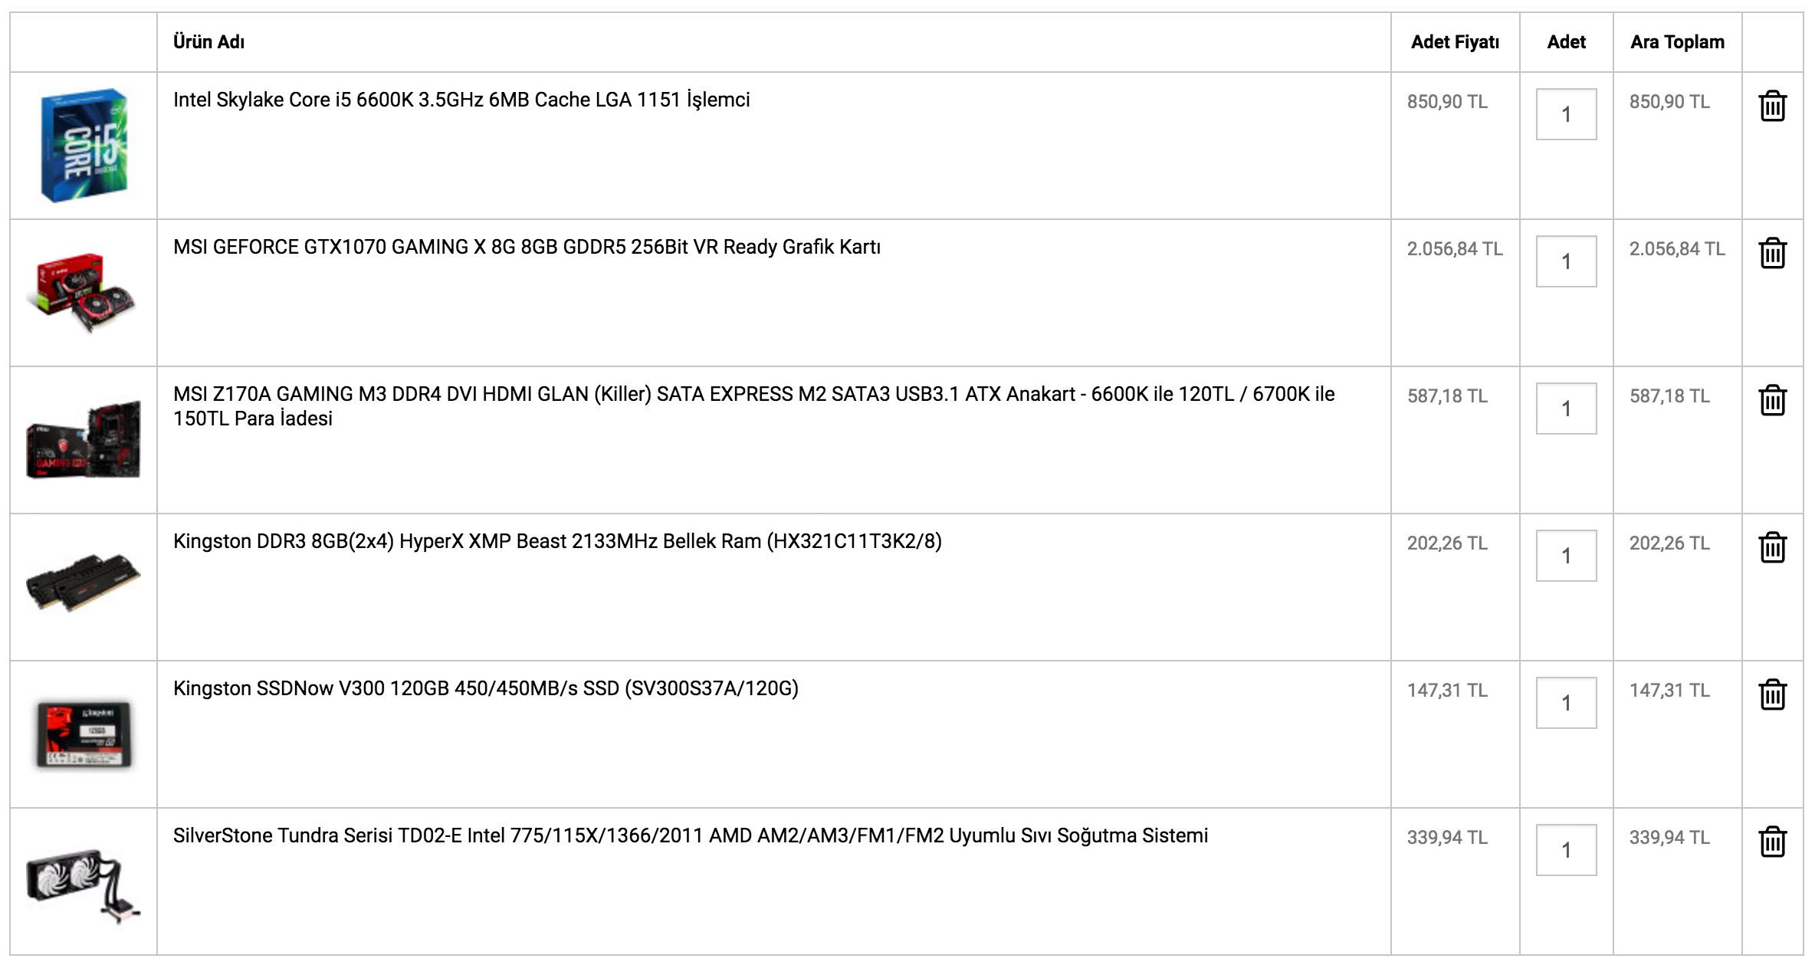This screenshot has height=965, width=1815.
Task: Open Kingston SSDNow V300 120GB product link
Action: pos(486,689)
